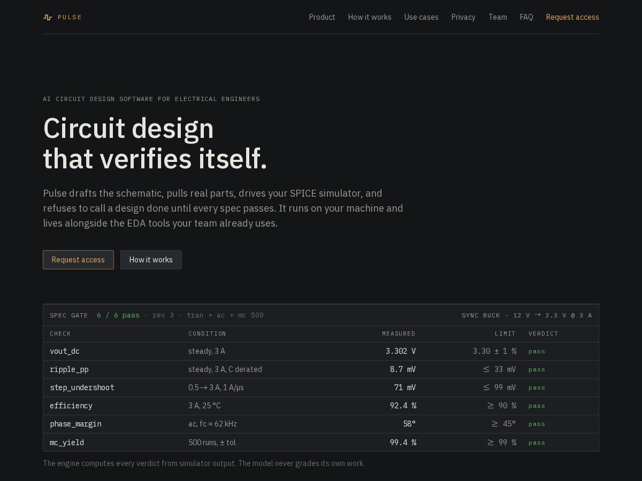Open the Product nav link
The image size is (642, 481).
[322, 17]
